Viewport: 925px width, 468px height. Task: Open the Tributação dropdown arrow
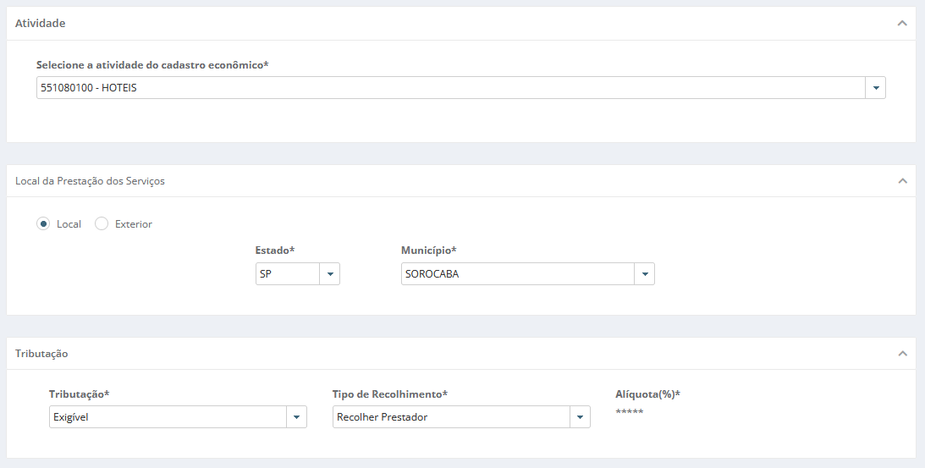pos(297,416)
